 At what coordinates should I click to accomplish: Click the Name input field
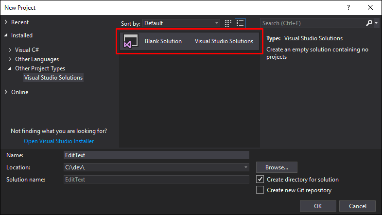click(x=156, y=155)
